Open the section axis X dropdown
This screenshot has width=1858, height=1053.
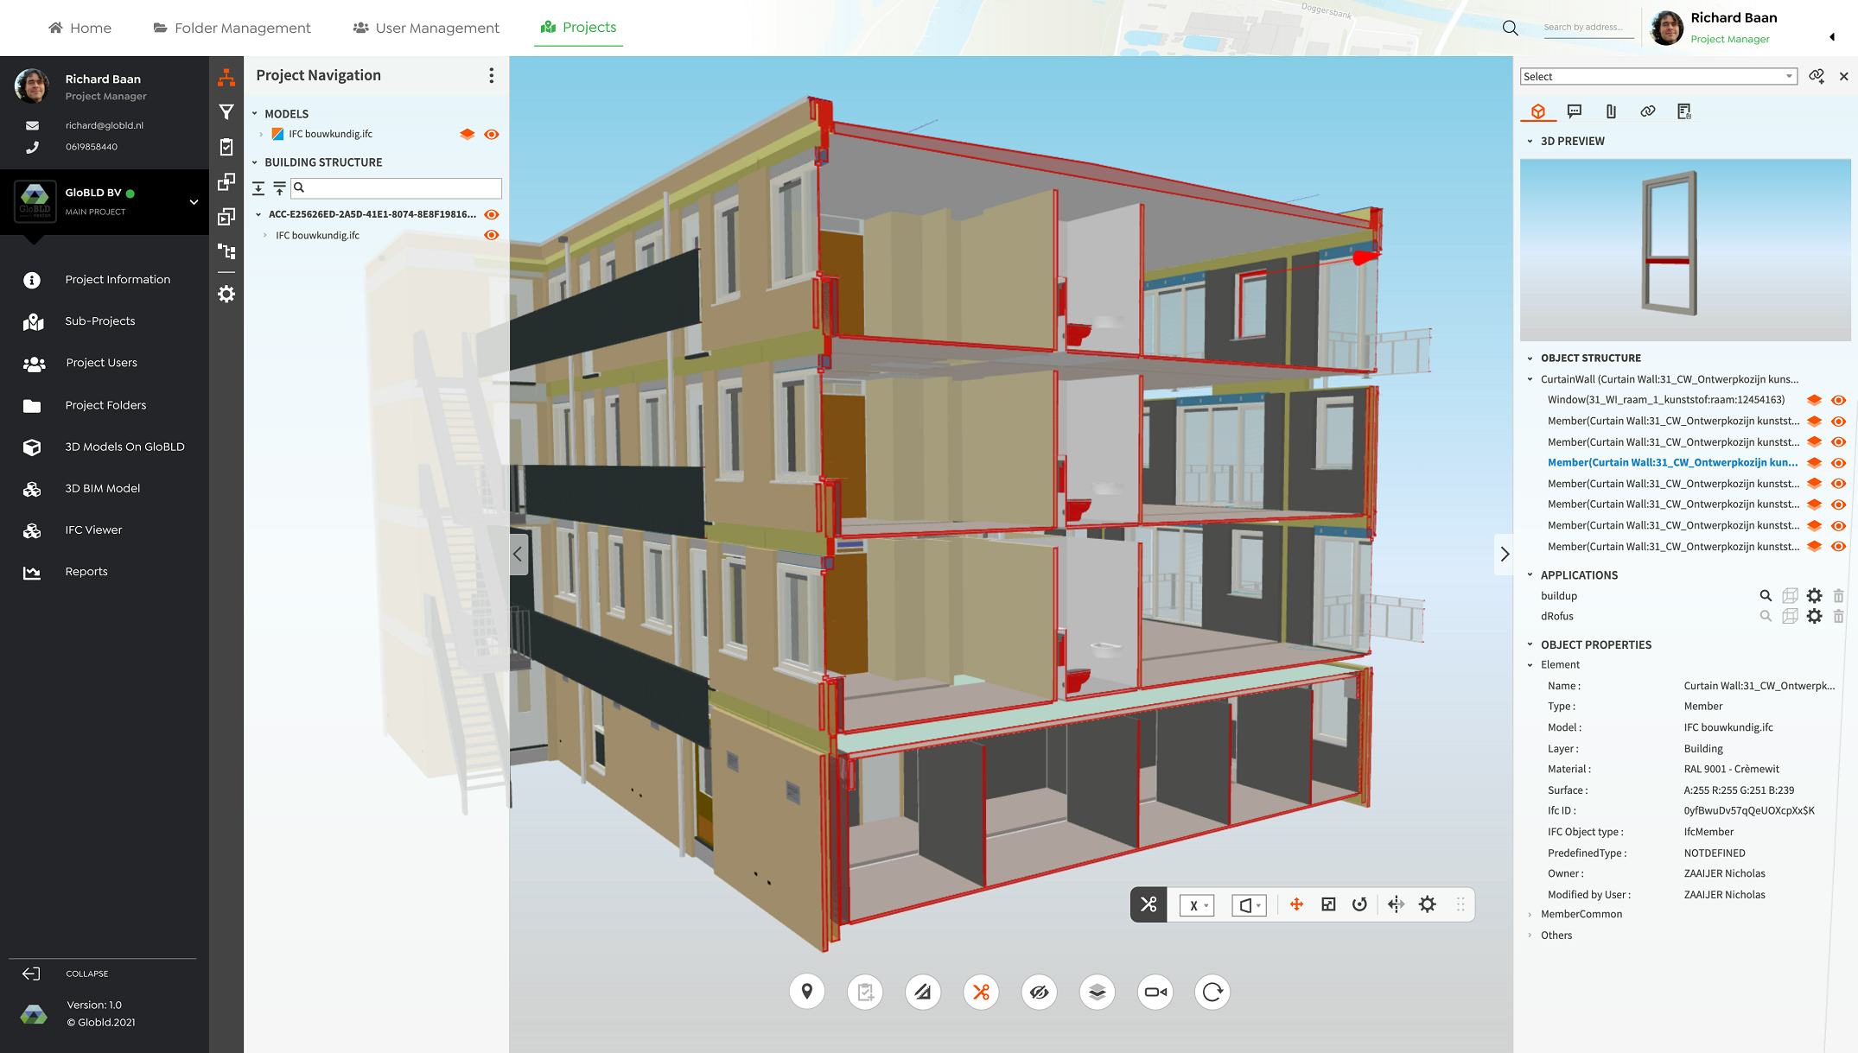click(x=1197, y=905)
